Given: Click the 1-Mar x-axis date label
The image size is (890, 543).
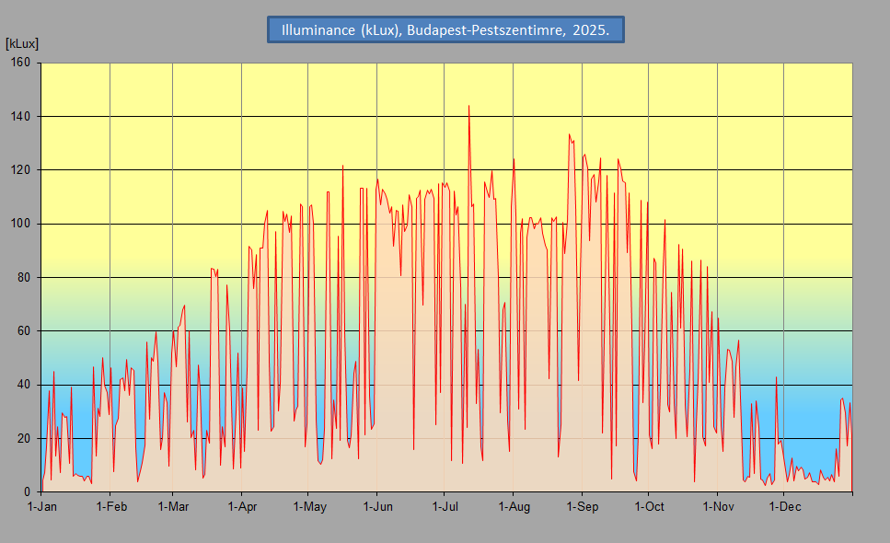Looking at the screenshot, I should click(x=173, y=507).
